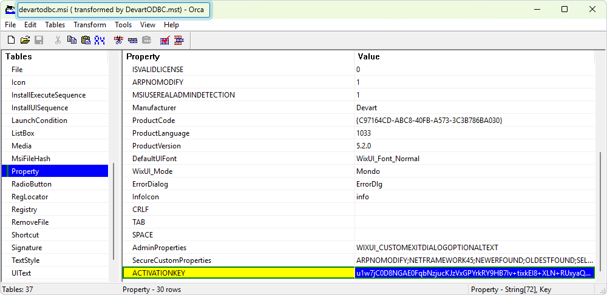This screenshot has width=607, height=295.
Task: Select the MsiFileHash table
Action: coord(55,159)
